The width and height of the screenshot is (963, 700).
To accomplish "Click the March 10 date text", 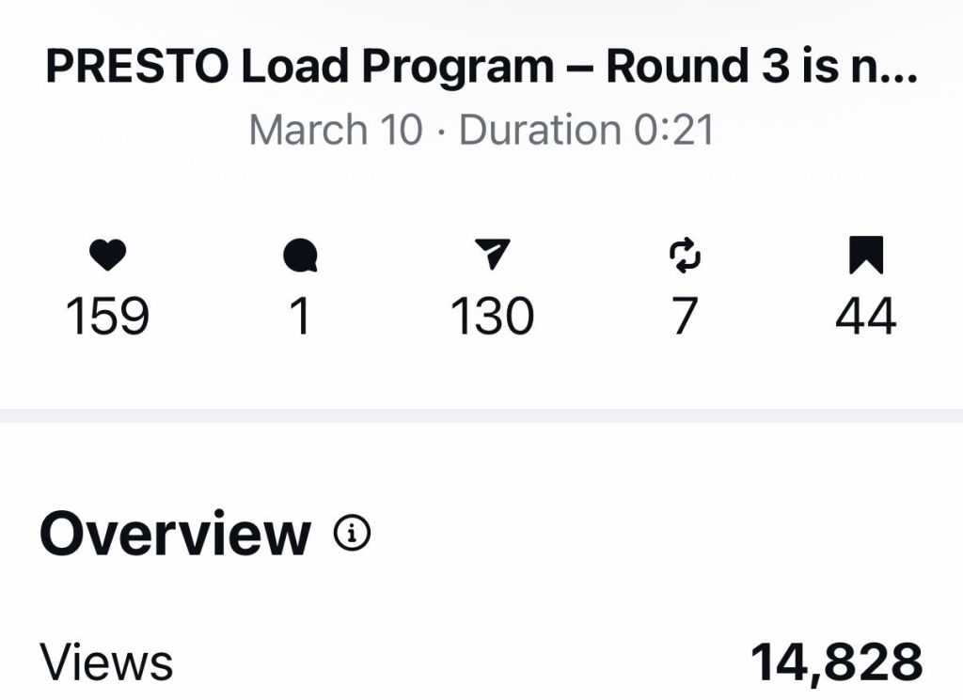I will click(336, 130).
